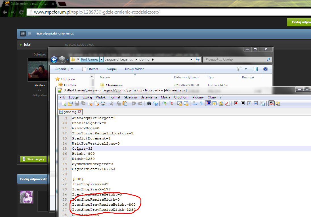This screenshot has width=311, height=217.
Task: Open the address bar history dropdown
Action: 191,59
